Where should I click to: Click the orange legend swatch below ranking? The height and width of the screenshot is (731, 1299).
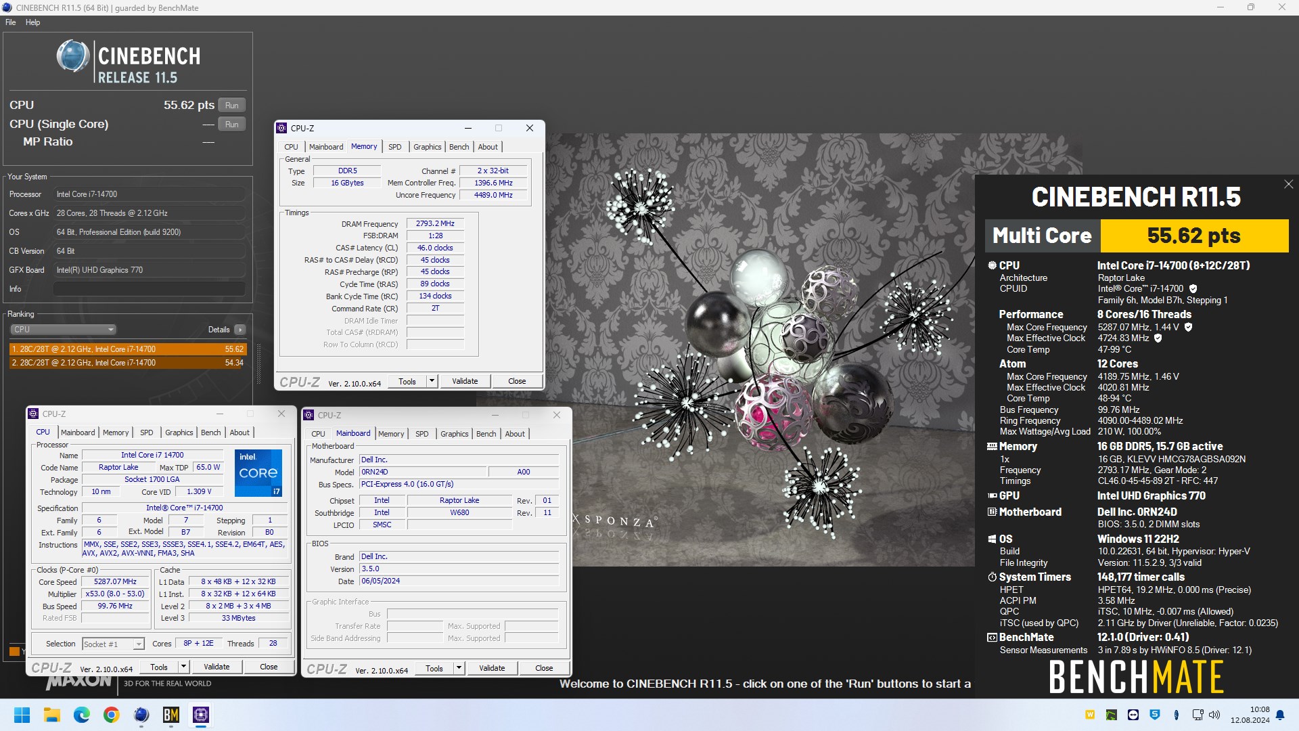tap(14, 651)
